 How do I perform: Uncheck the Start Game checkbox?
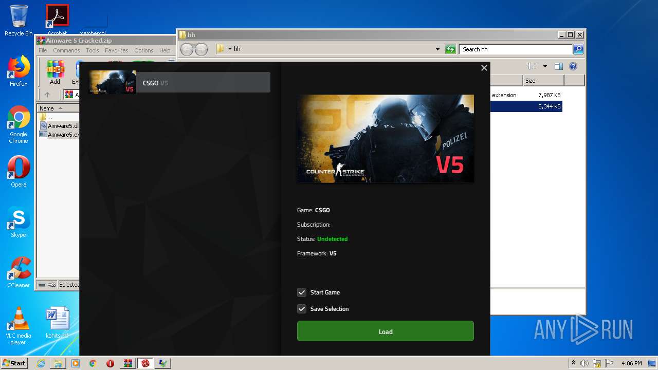pos(302,292)
